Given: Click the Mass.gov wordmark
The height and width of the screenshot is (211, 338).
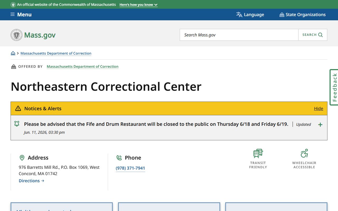Looking at the screenshot, I should (x=40, y=35).
